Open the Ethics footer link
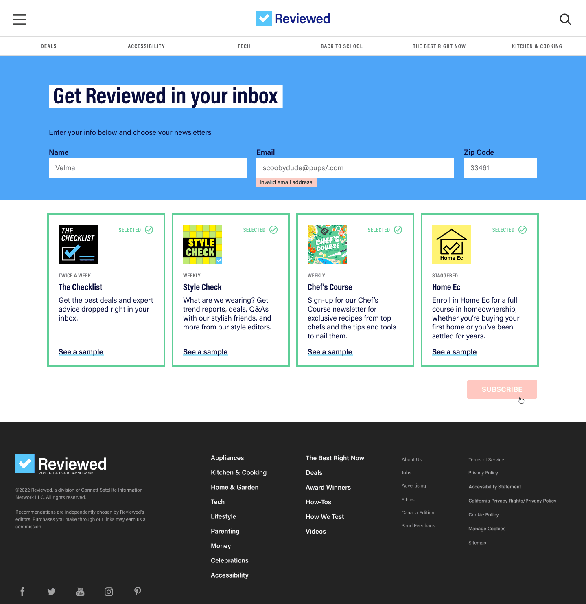 click(408, 499)
